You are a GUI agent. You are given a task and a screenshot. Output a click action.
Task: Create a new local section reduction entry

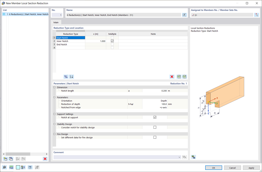(x=5, y=159)
